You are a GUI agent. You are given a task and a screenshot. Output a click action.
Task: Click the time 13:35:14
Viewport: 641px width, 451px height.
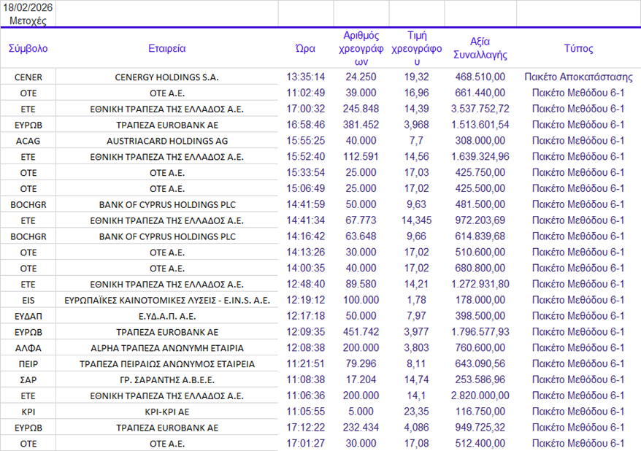point(305,77)
